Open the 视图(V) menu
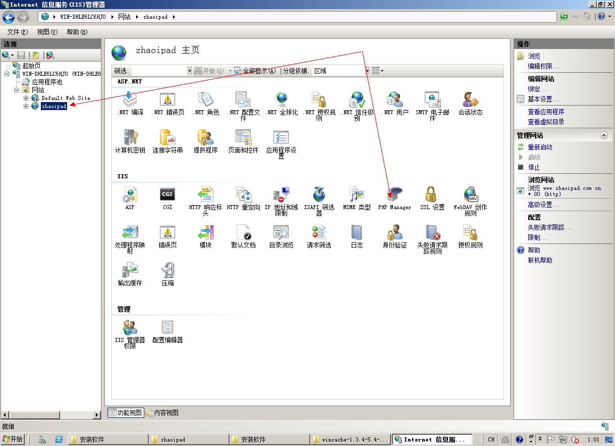615x446 pixels. pyautogui.click(x=47, y=32)
